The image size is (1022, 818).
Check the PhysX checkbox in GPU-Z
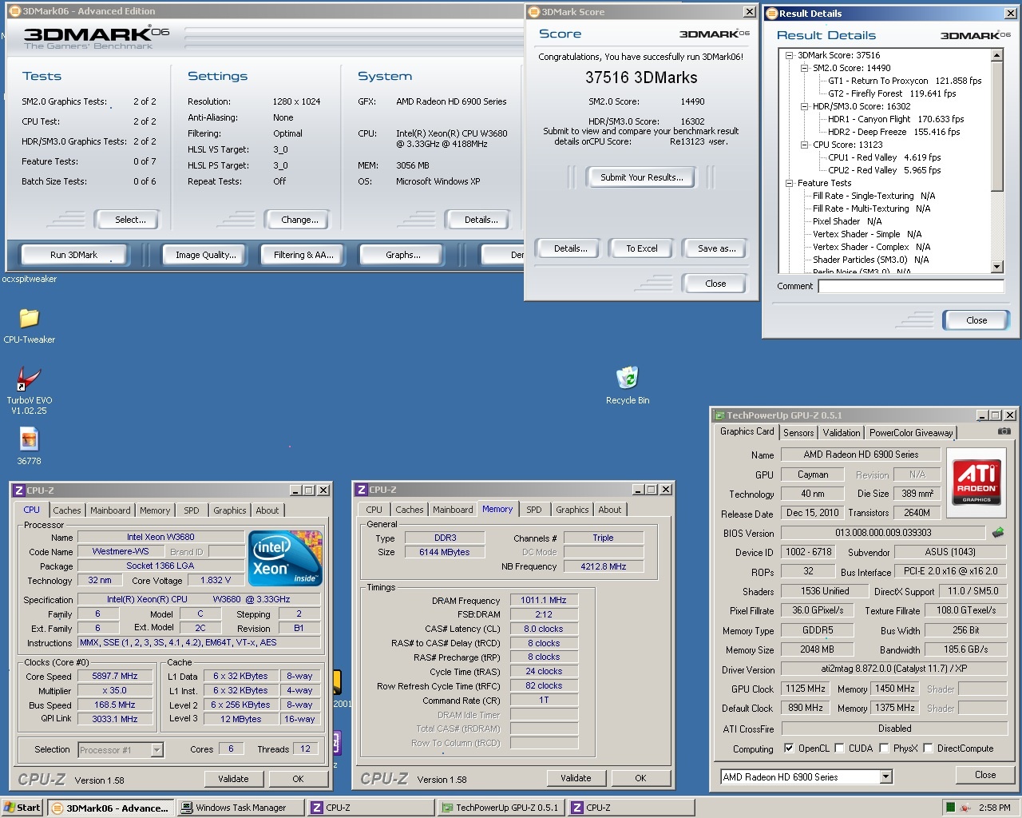coord(884,749)
